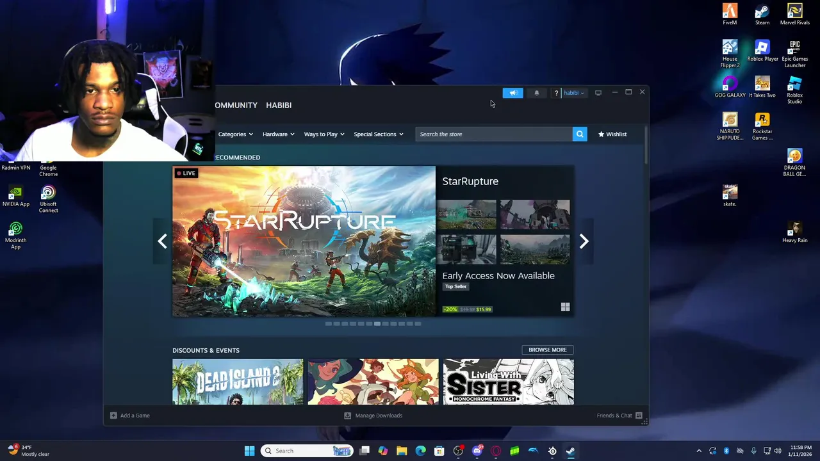Select the Rockstar Games desktop icon
The width and height of the screenshot is (820, 461).
point(762,126)
